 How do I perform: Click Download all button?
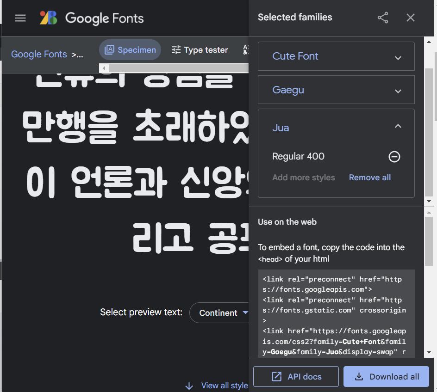386,376
